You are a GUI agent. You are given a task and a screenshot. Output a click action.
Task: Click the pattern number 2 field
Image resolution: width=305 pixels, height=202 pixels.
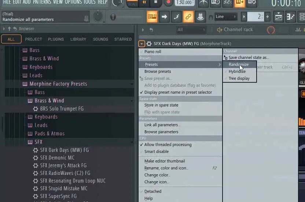pos(256,17)
